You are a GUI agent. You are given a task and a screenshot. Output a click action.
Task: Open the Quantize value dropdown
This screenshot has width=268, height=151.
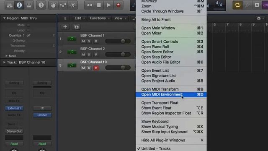click(x=40, y=35)
